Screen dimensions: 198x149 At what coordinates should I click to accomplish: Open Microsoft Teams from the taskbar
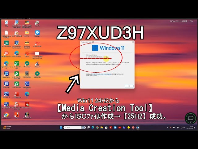tap(124, 128)
